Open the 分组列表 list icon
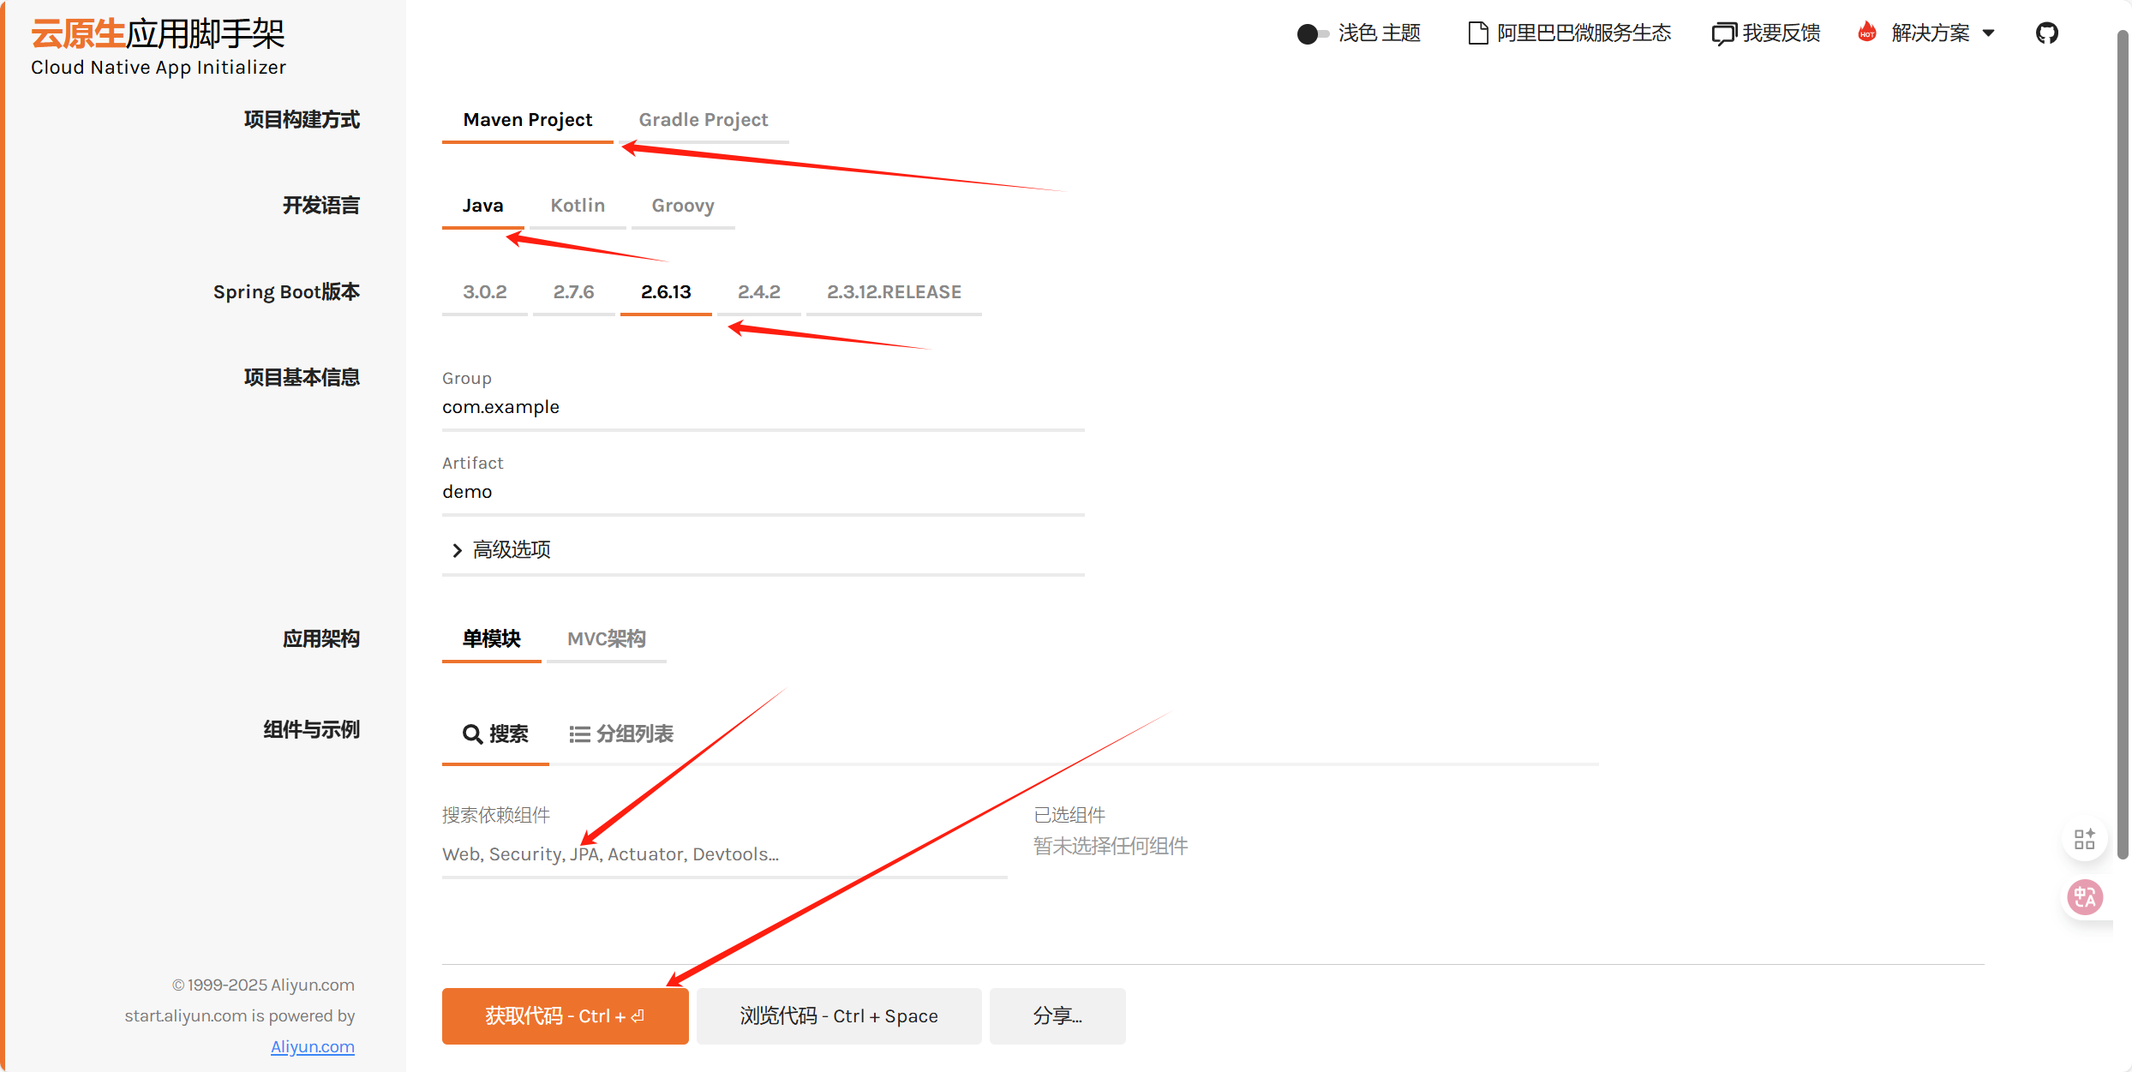The width and height of the screenshot is (2132, 1072). click(579, 734)
